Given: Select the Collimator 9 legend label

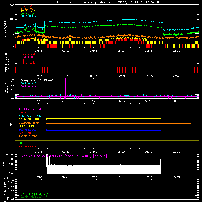Looking at the screenshot, I should (x=28, y=86).
